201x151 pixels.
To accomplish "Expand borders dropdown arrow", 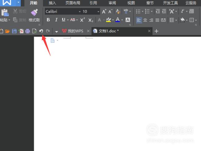I will (x=196, y=20).
